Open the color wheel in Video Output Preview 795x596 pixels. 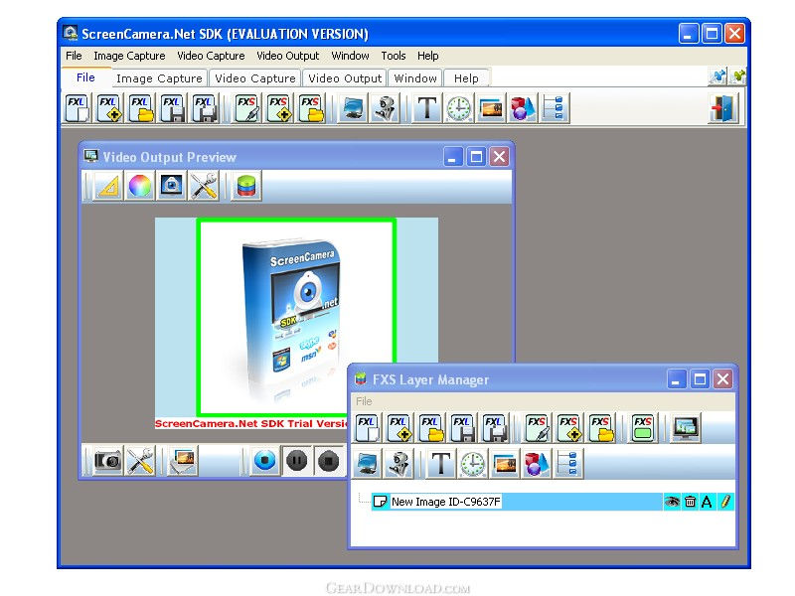pyautogui.click(x=140, y=186)
